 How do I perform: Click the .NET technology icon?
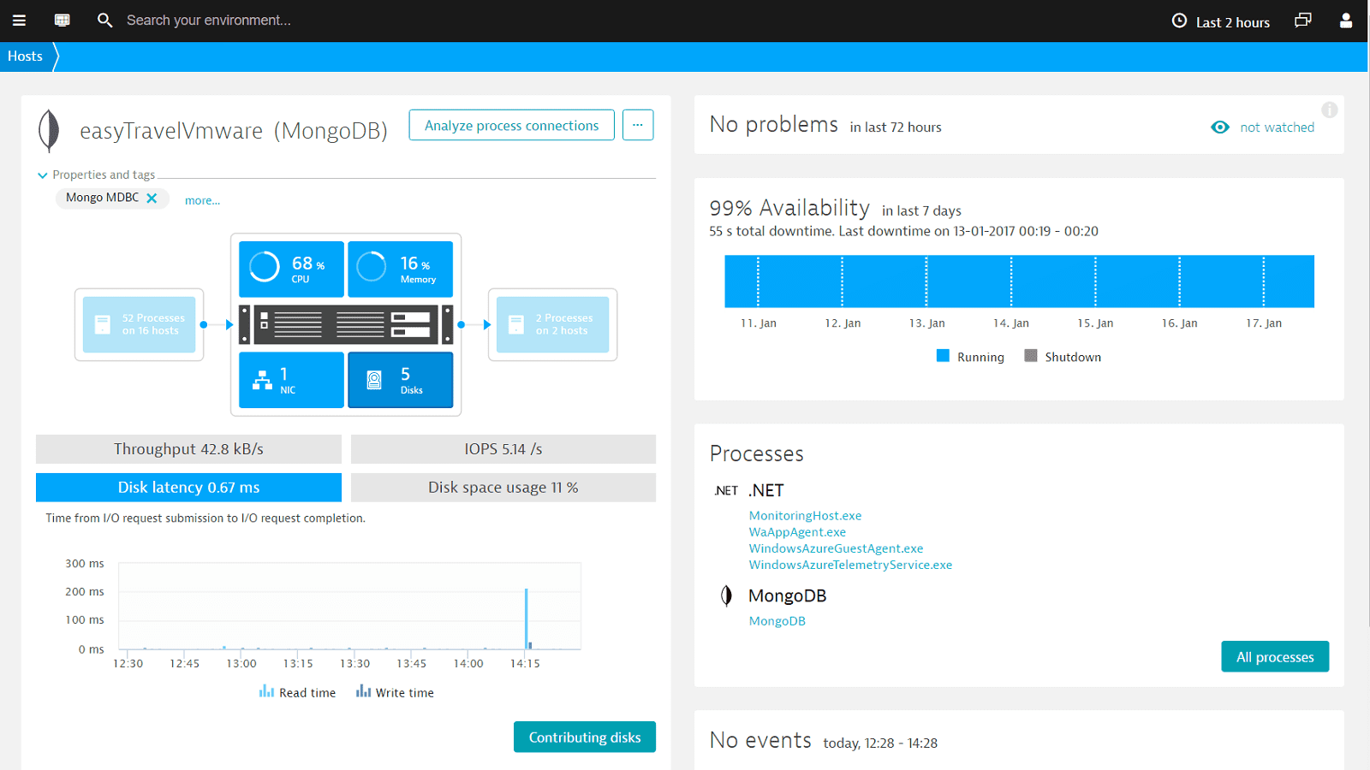pyautogui.click(x=726, y=491)
